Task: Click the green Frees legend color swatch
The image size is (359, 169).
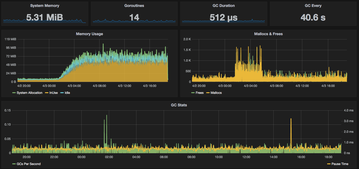Action: tap(193, 93)
